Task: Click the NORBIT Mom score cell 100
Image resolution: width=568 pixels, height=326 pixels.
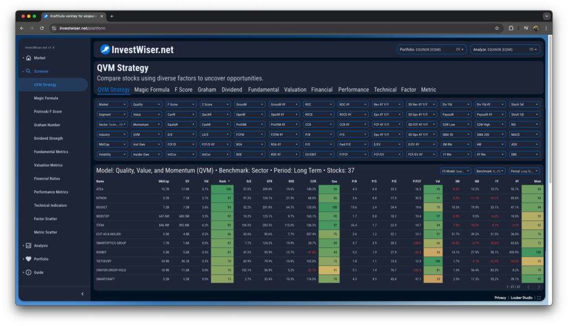Action: pyautogui.click(x=532, y=252)
